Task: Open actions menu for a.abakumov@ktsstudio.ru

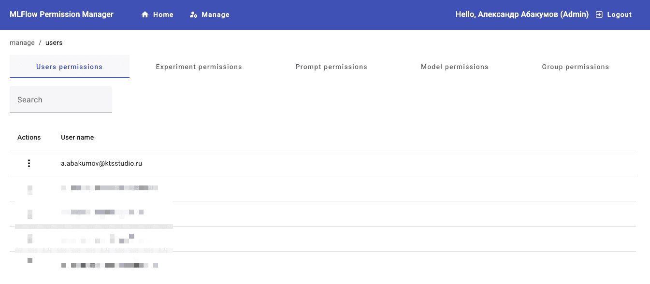Action: point(29,163)
